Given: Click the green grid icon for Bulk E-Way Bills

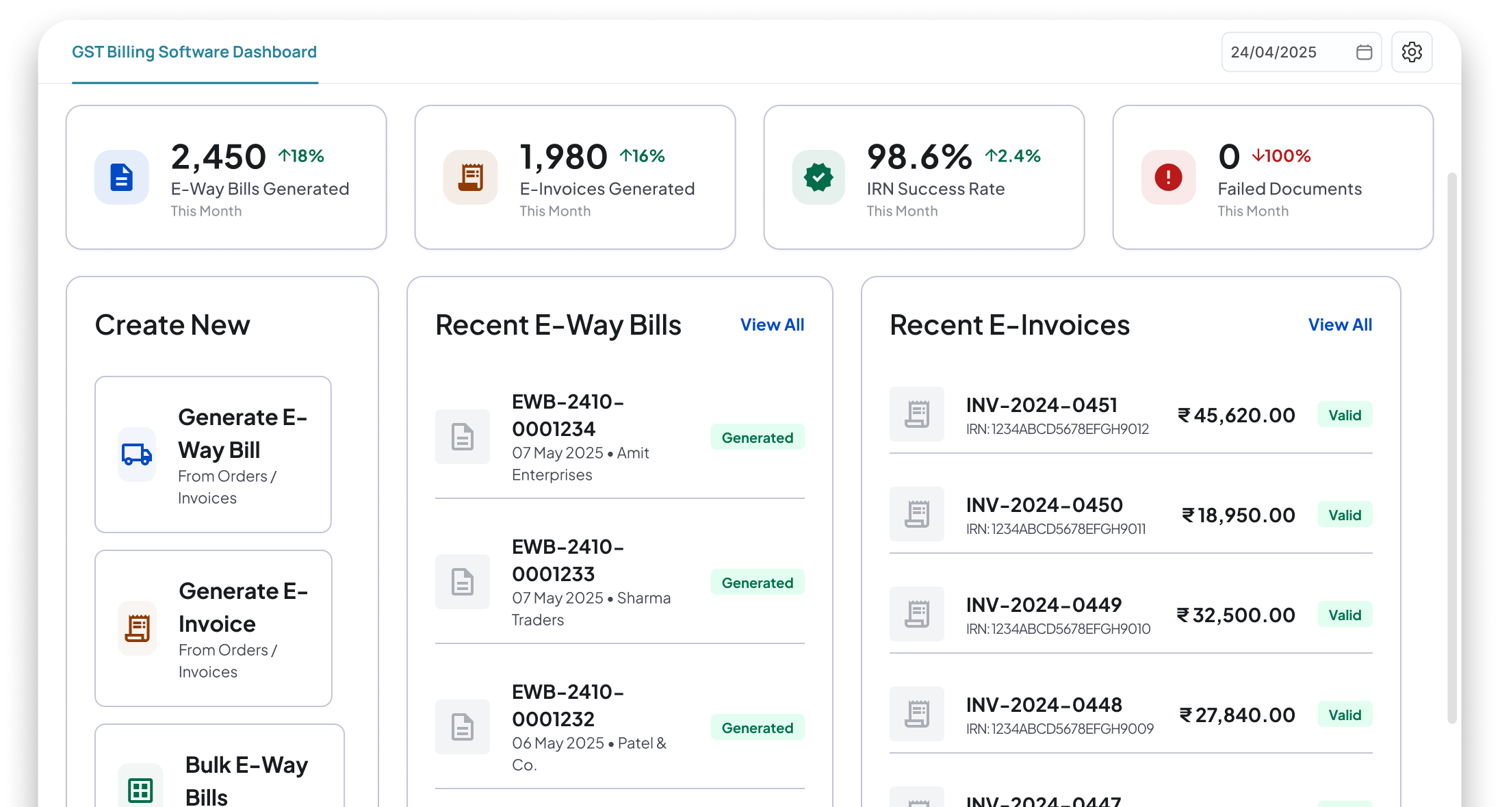Looking at the screenshot, I should (140, 790).
